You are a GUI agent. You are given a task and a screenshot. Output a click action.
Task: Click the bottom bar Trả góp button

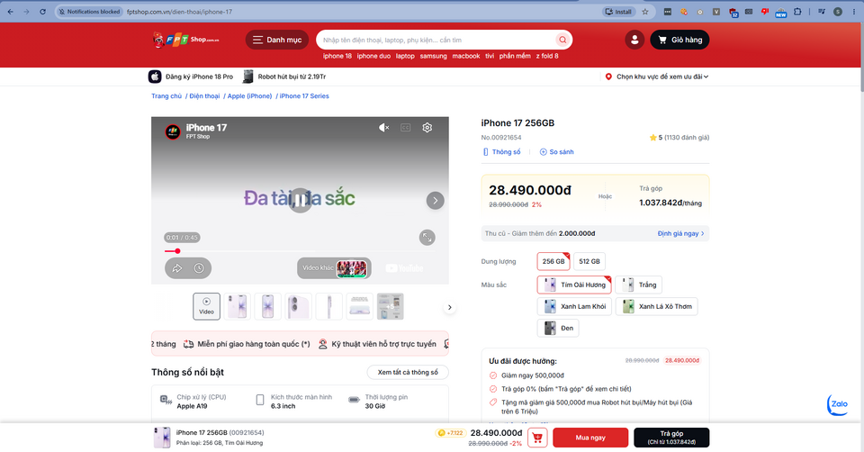click(671, 438)
